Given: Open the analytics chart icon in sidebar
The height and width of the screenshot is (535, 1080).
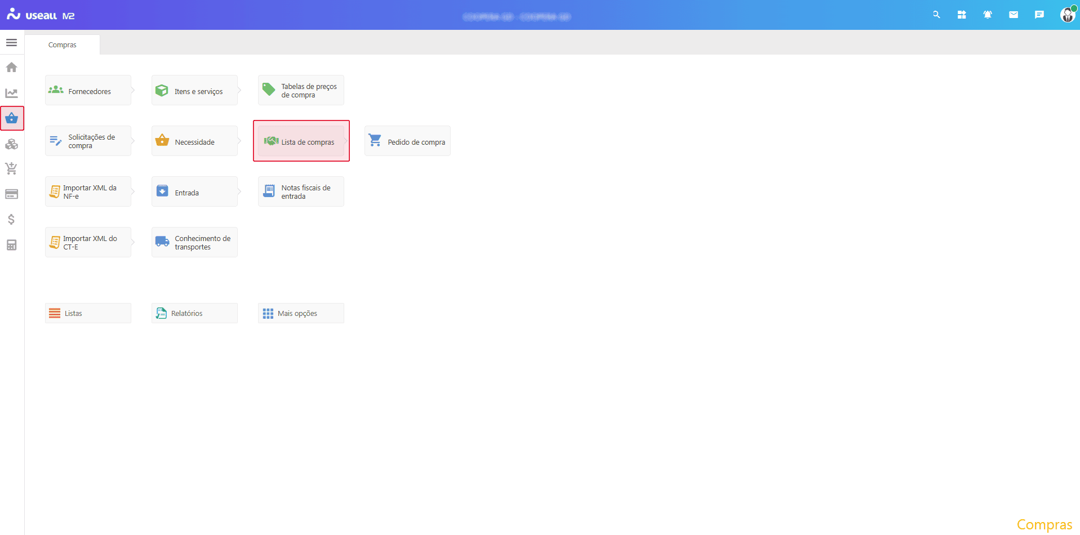Looking at the screenshot, I should click(11, 93).
